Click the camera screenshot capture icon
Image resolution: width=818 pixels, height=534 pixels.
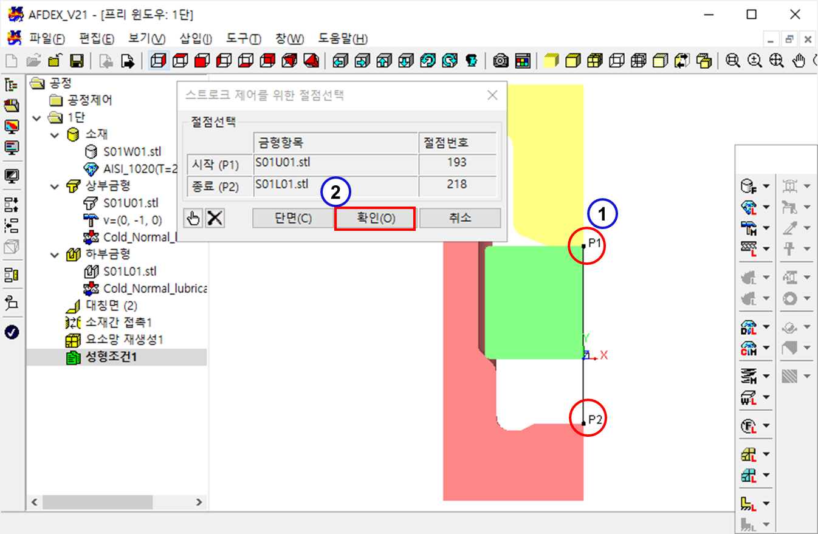click(501, 61)
